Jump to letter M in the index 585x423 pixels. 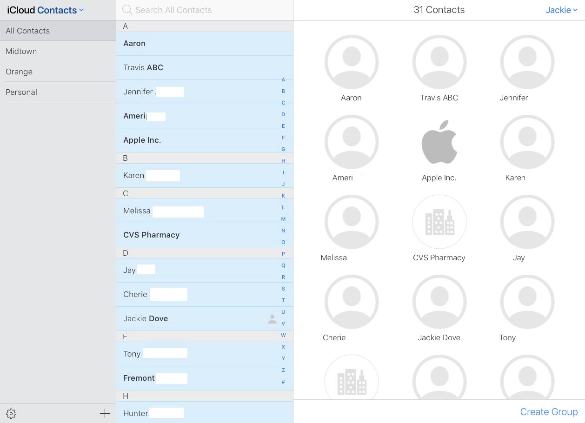point(283,219)
